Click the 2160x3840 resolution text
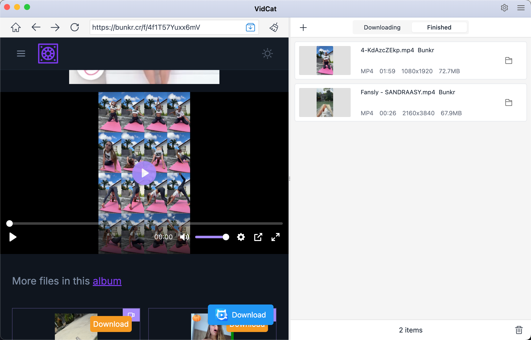This screenshot has height=340, width=531. pyautogui.click(x=418, y=113)
